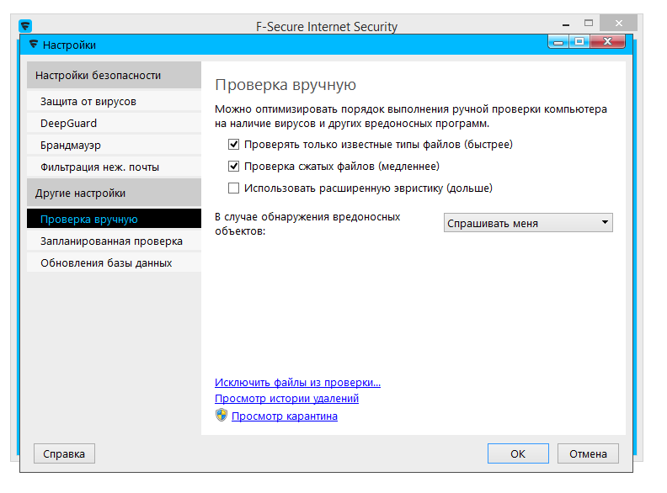Open 'Обновления базы данных' settings
Screen dimensions: 667x493
(106, 263)
